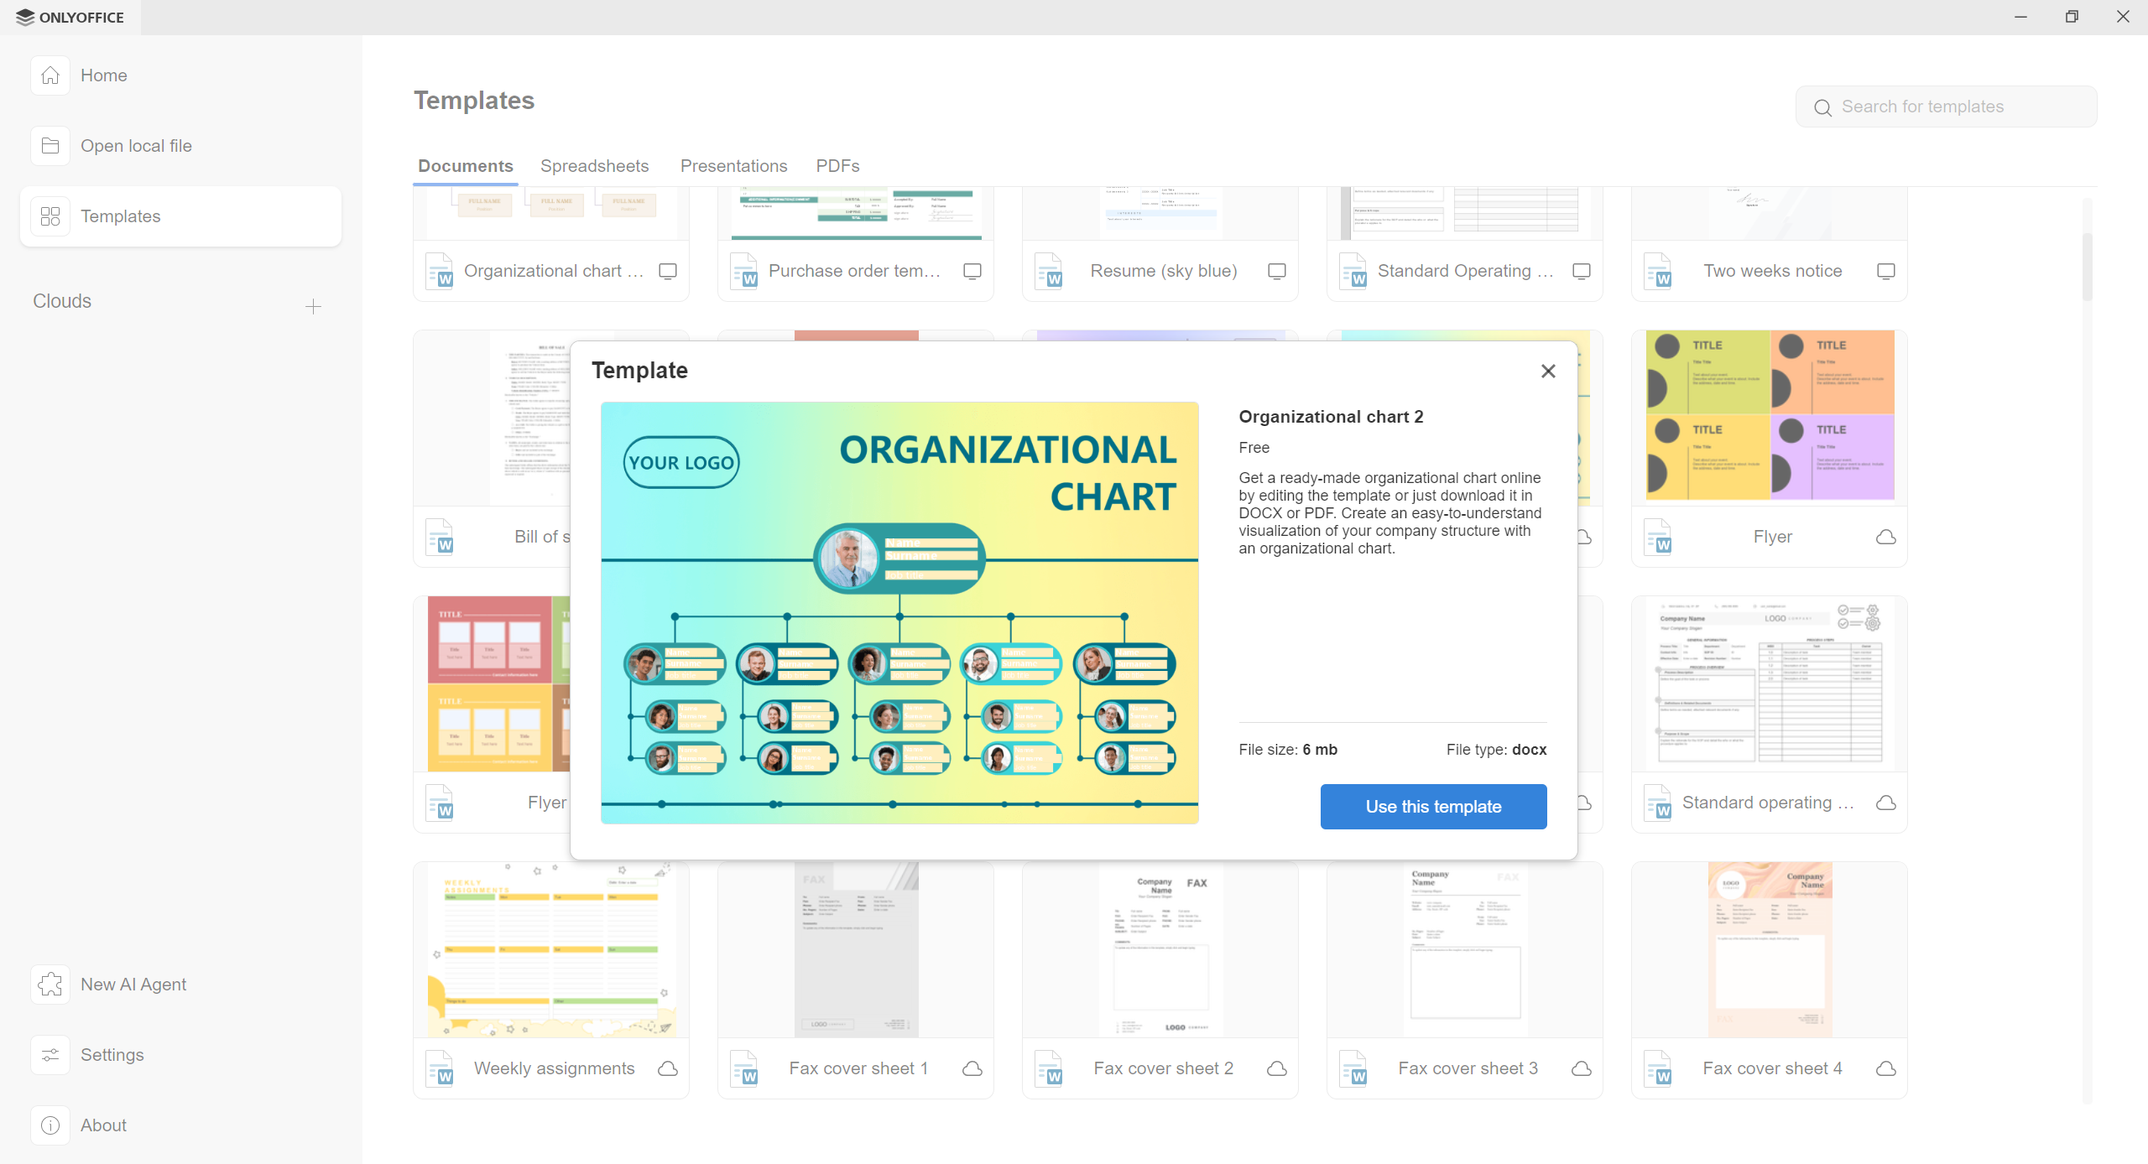Click cloud icon on Fax cover sheet 2

[x=1277, y=1068]
